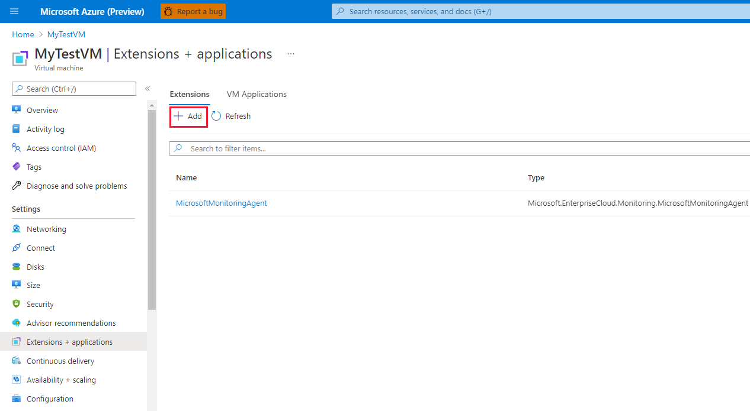
Task: Click the circular Refresh arrow icon
Action: (x=216, y=116)
